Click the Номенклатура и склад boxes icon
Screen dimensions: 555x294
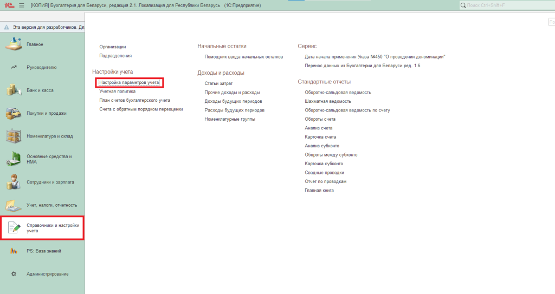click(14, 136)
